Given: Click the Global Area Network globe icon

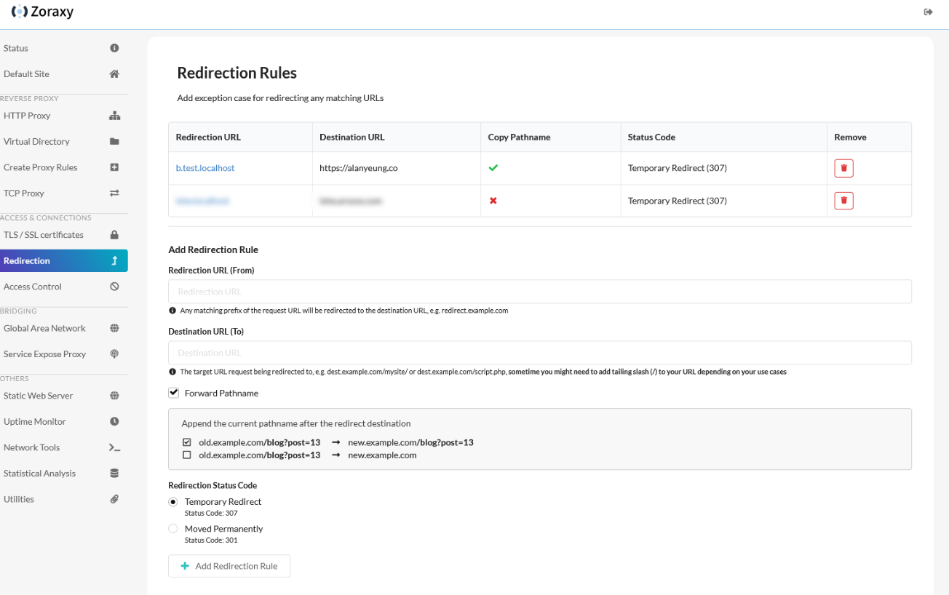Looking at the screenshot, I should (x=114, y=328).
